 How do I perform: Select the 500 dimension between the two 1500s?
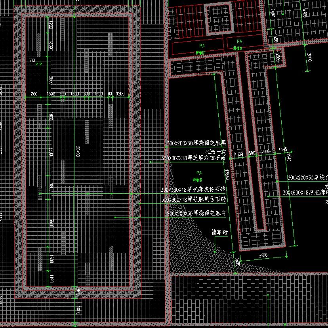coord(252,153)
